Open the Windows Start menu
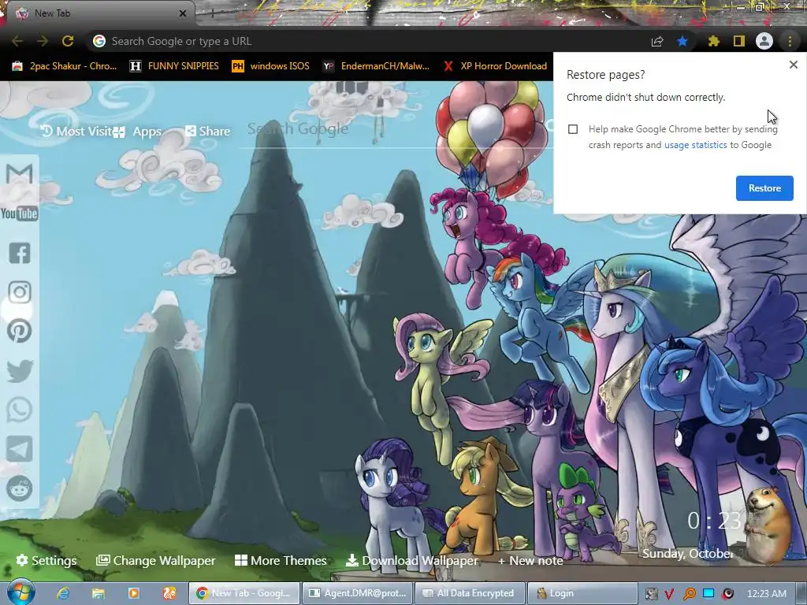This screenshot has width=807, height=605. [20, 592]
